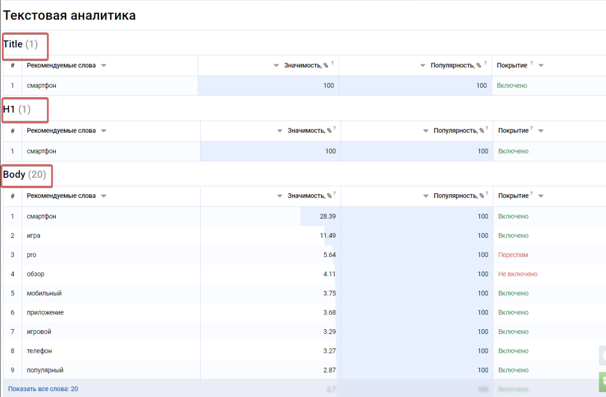Open the green chat widget at right edge
Viewport: 606px width, 397px height.
602,382
